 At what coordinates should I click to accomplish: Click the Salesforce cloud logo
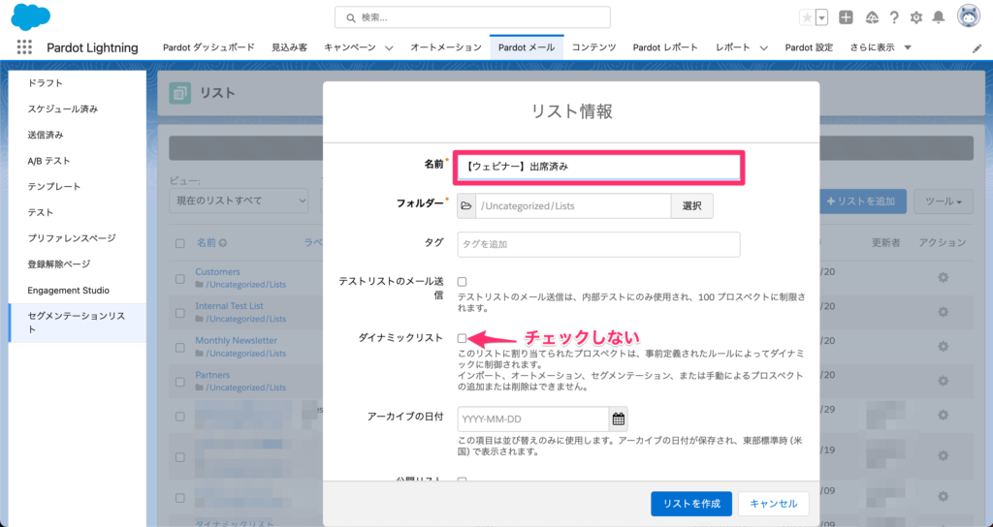click(31, 16)
